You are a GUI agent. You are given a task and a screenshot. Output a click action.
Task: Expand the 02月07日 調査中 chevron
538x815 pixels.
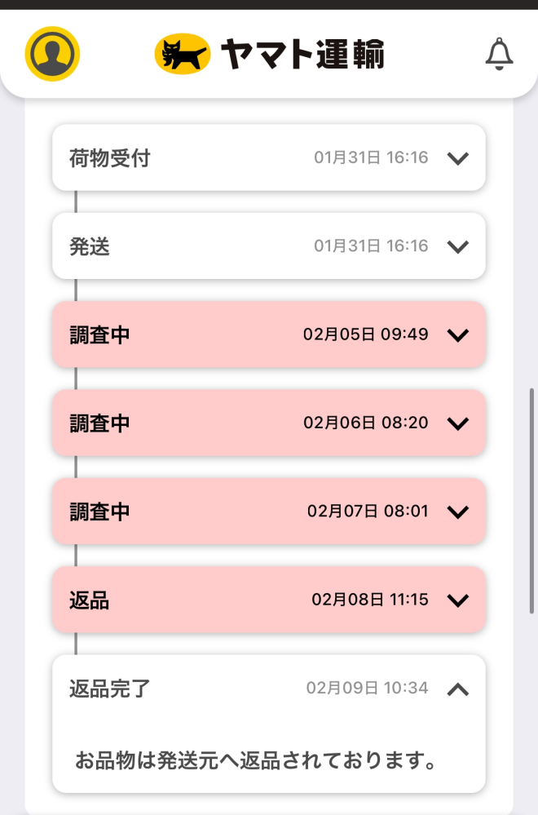click(x=458, y=512)
